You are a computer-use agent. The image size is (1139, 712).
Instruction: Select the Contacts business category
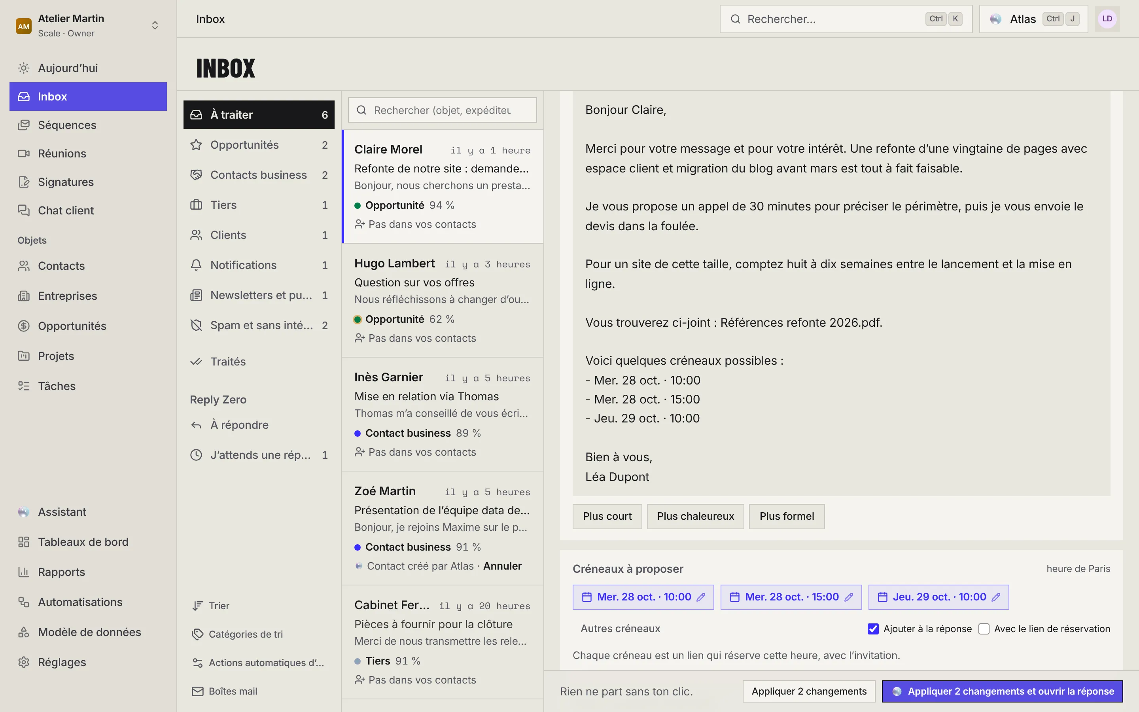(x=259, y=175)
